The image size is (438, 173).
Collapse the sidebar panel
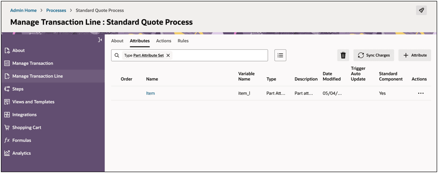pos(100,40)
